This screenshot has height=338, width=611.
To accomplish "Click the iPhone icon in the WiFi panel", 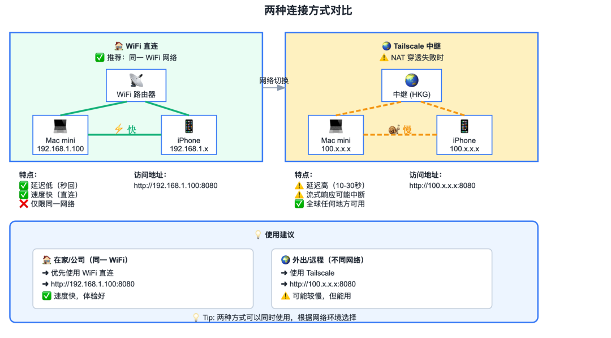I will (x=188, y=127).
